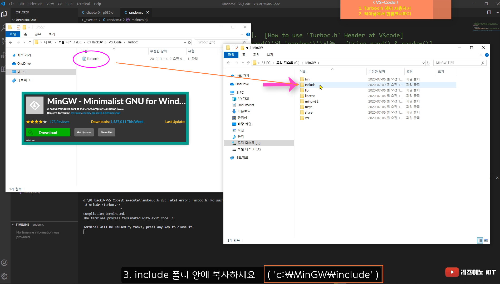Close the VS Code terminal panel

(x=497, y=178)
